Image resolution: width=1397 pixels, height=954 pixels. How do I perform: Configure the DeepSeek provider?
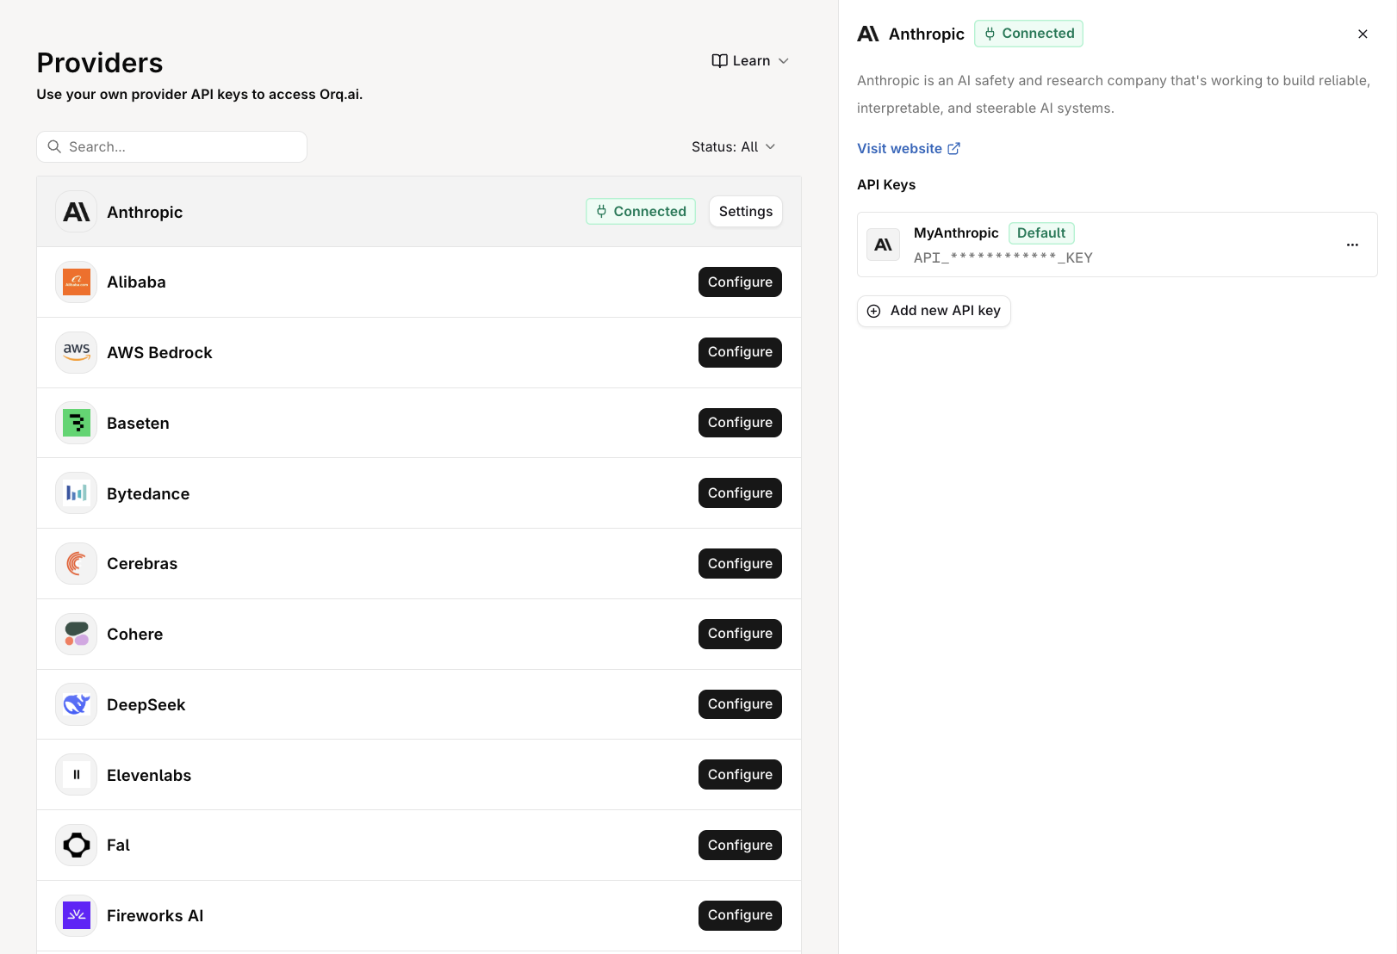click(740, 704)
